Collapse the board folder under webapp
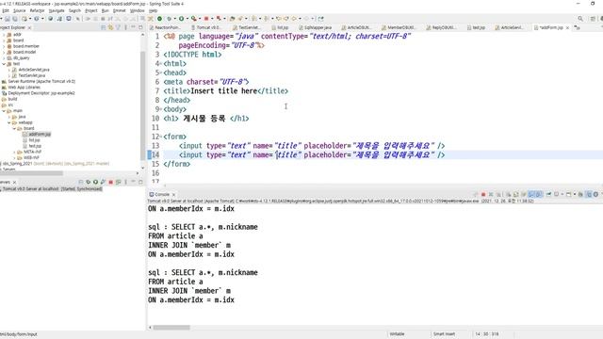 pos(15,128)
